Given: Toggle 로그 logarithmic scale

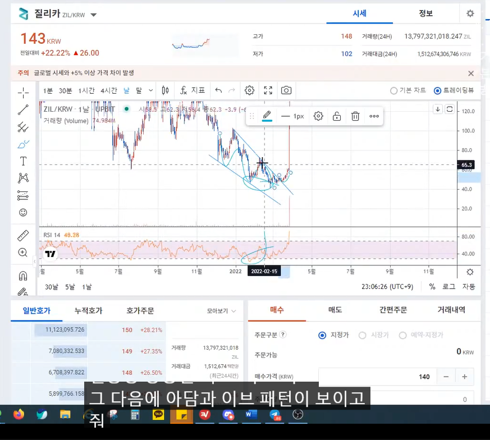Looking at the screenshot, I should [449, 287].
